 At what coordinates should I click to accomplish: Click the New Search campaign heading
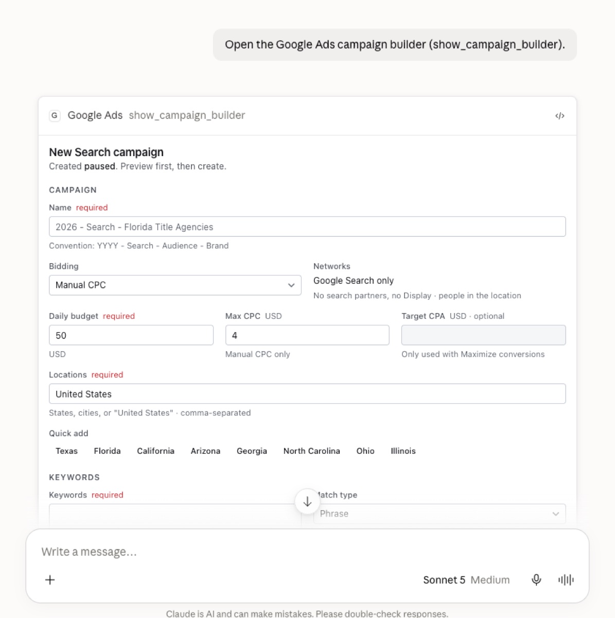(106, 152)
